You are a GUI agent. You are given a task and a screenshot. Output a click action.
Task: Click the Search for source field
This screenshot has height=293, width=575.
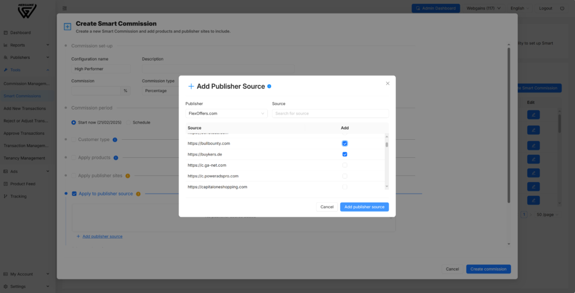click(x=330, y=113)
